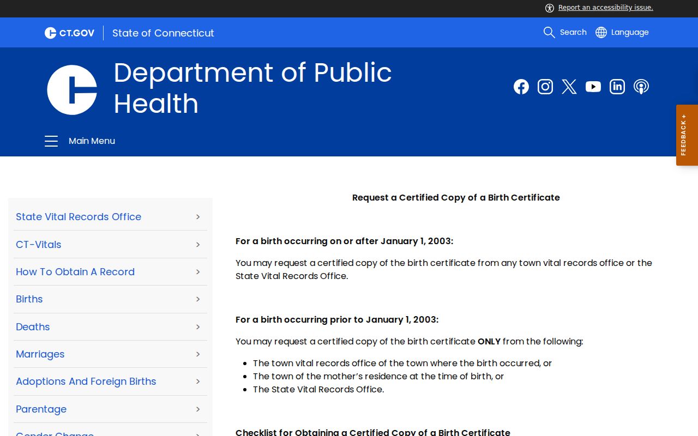Click the Search label in header
The width and height of the screenshot is (698, 436).
coord(573,32)
